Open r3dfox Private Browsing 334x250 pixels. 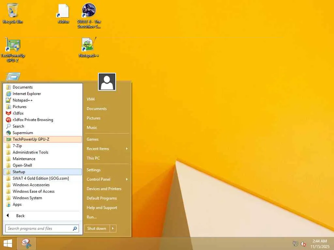click(x=43, y=120)
